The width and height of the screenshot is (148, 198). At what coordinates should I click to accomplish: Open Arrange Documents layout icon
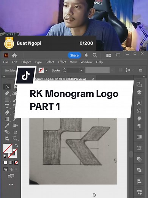[x=109, y=55]
